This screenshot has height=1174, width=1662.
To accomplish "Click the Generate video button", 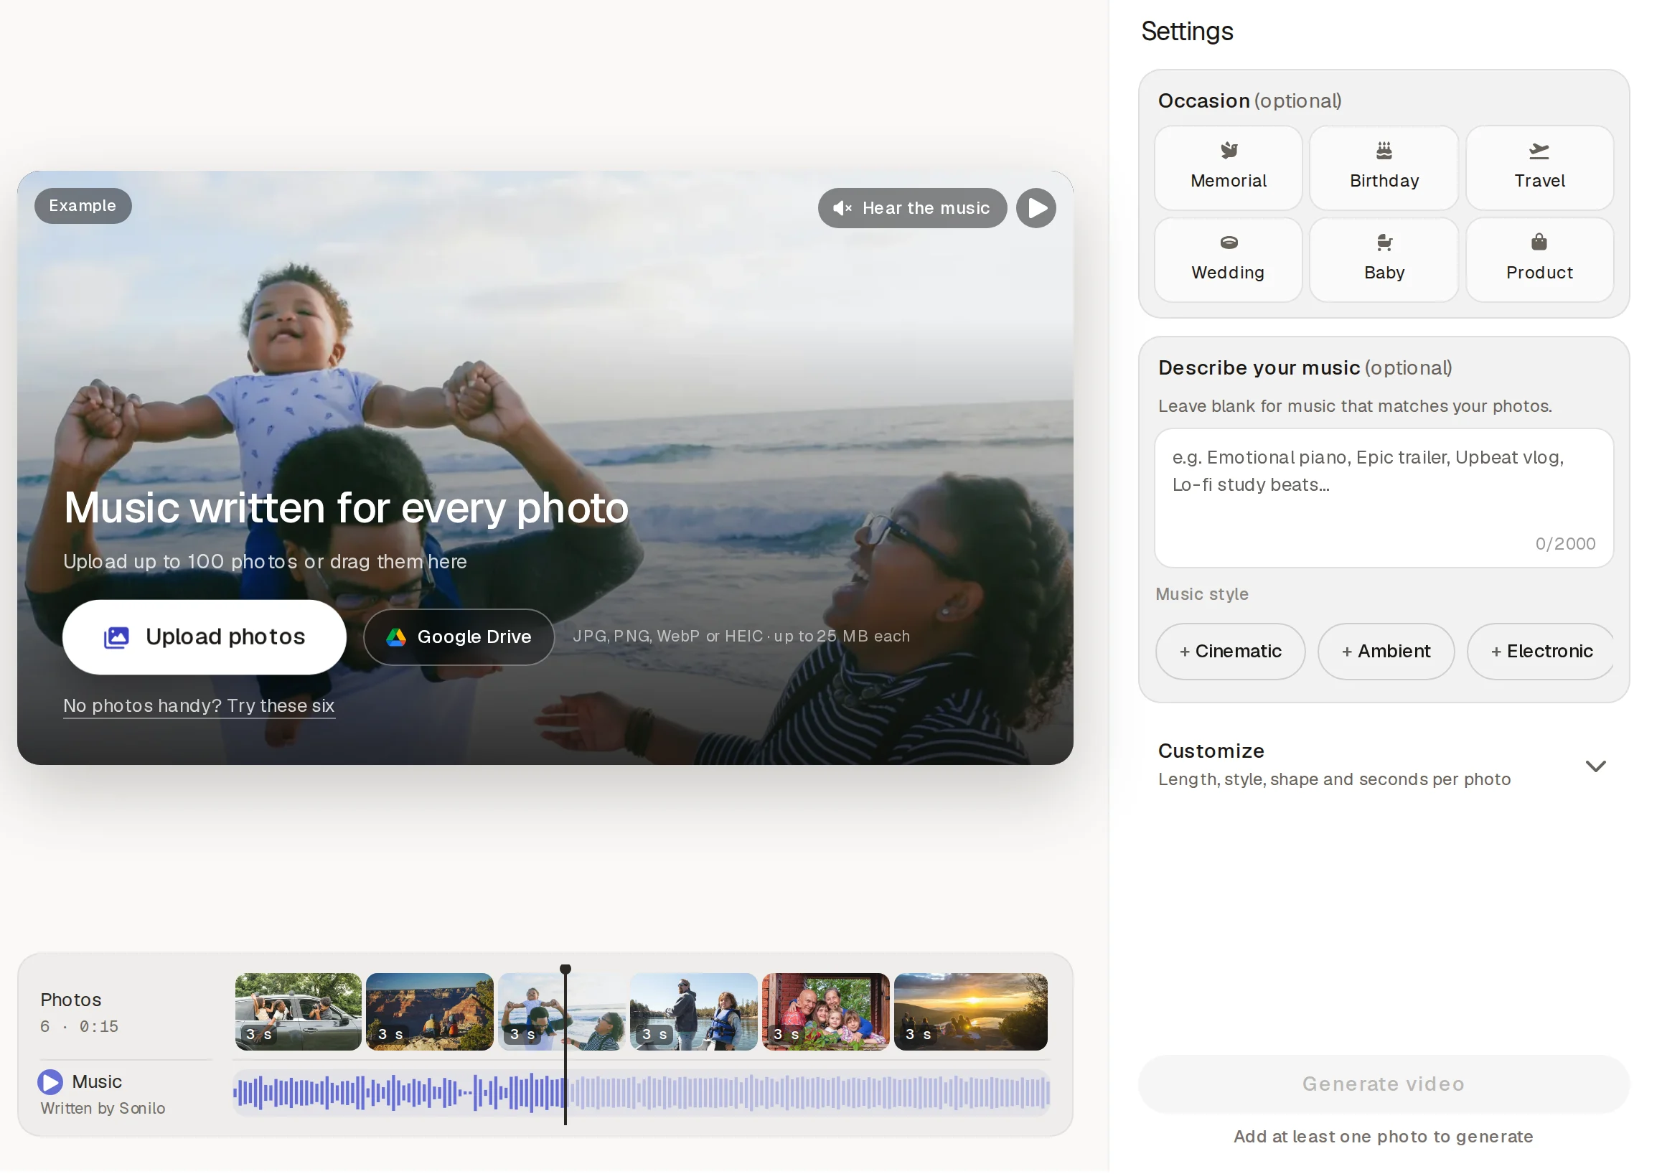I will 1386,1086.
